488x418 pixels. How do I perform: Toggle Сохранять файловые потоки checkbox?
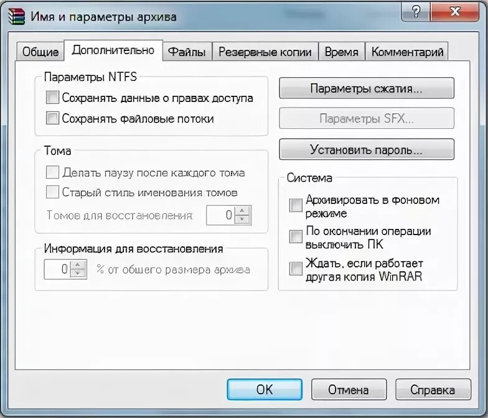tap(52, 118)
